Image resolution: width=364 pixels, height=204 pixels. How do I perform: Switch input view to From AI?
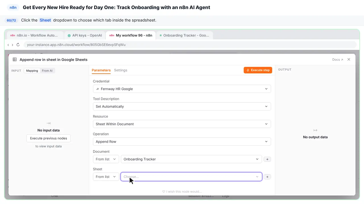(x=47, y=71)
